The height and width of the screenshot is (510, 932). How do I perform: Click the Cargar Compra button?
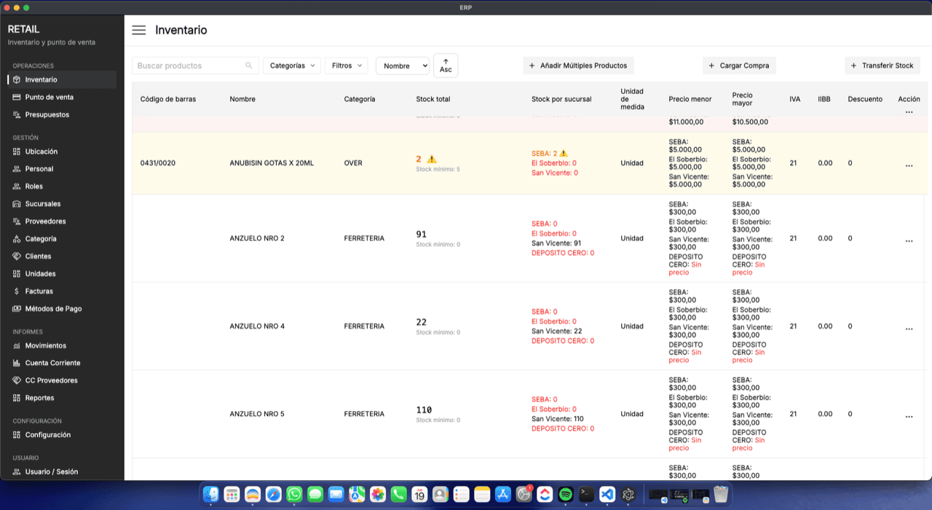coord(740,66)
